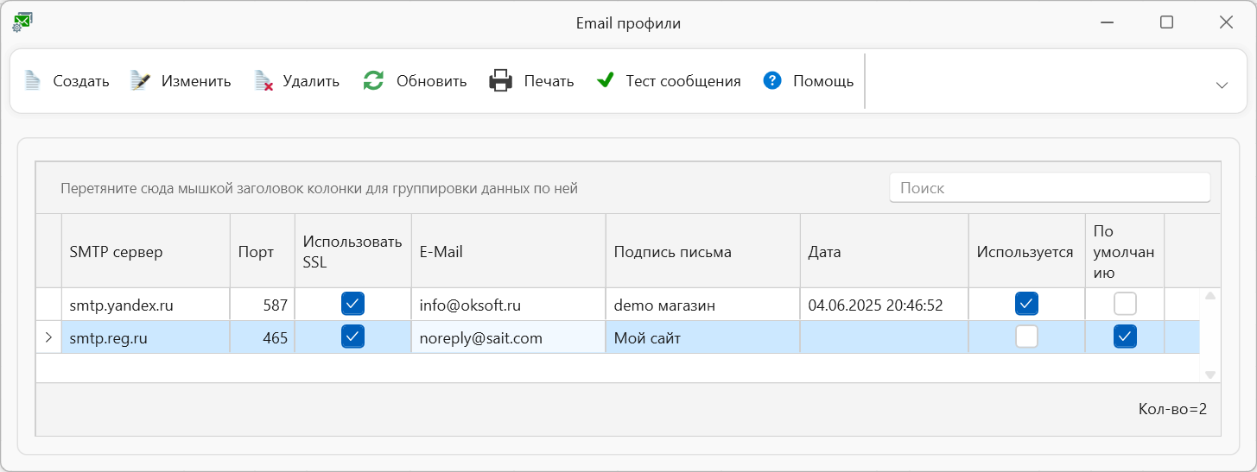Uncheck SSL checkbox for smtp.yandex.ru
The height and width of the screenshot is (472, 1257).
point(352,304)
